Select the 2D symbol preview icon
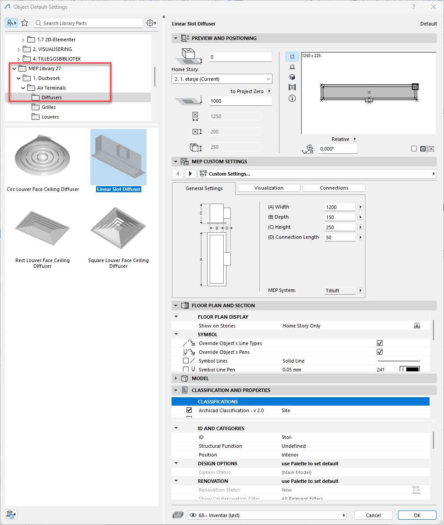This screenshot has height=525, width=444. pyautogui.click(x=292, y=57)
